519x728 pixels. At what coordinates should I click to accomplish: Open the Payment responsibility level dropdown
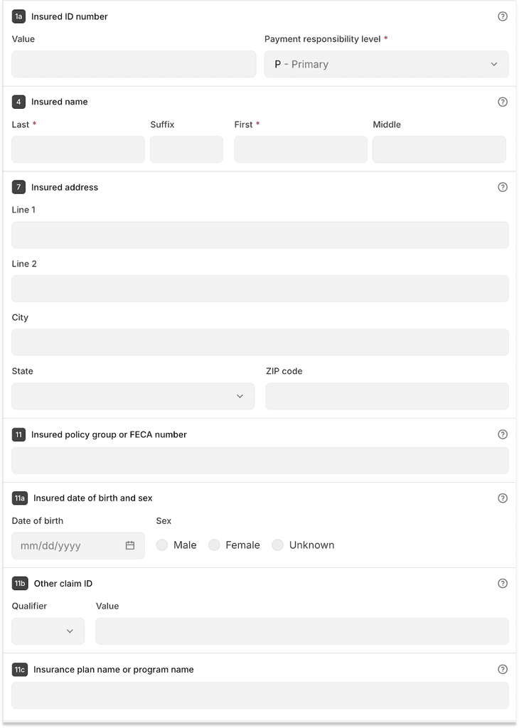coord(386,64)
